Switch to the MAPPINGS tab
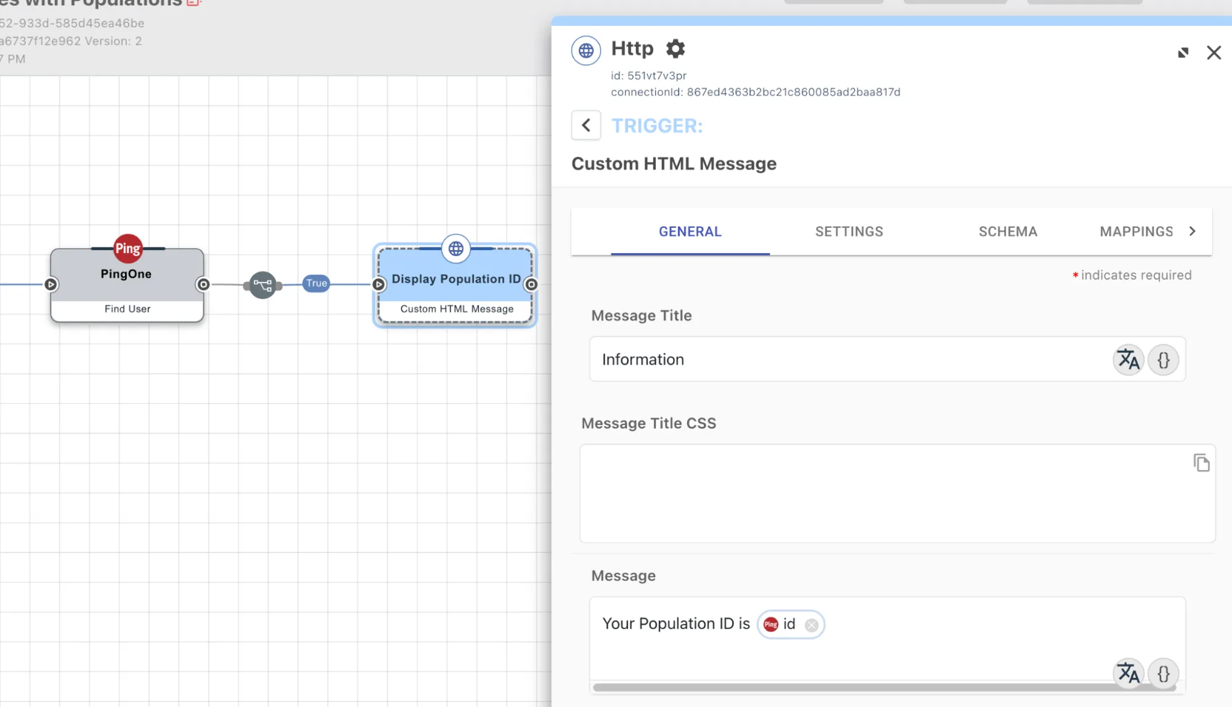 1136,232
